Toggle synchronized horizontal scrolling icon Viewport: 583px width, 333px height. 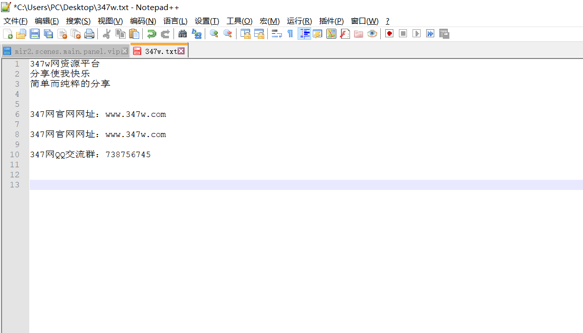point(259,34)
